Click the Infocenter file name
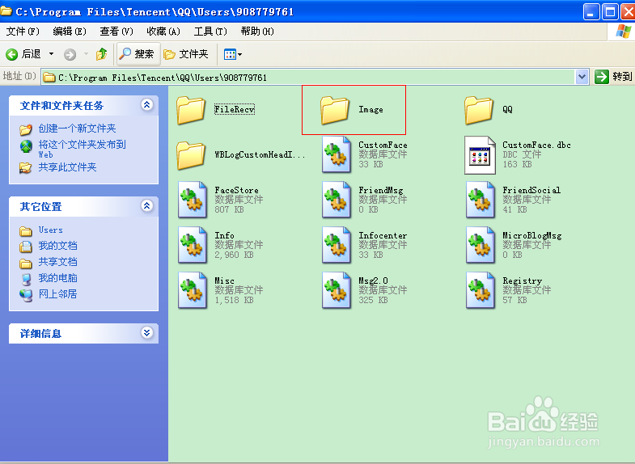635x464 pixels. point(383,235)
